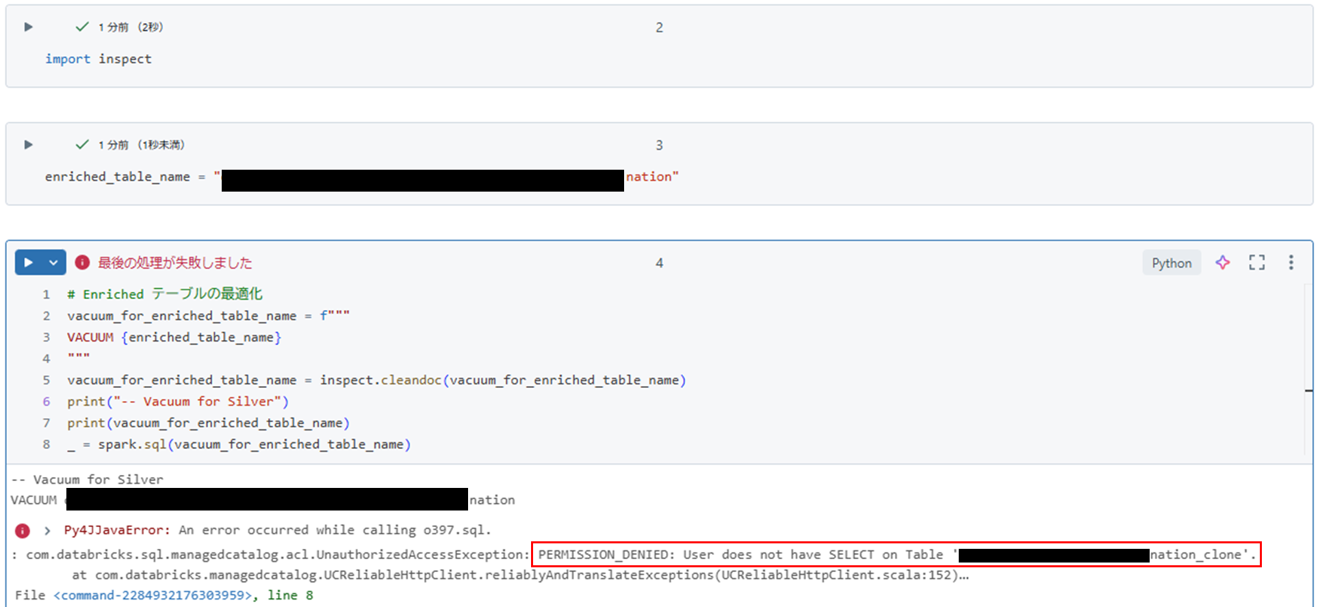The height and width of the screenshot is (607, 1318).
Task: Open the command-2284932176303959 link
Action: (x=153, y=595)
